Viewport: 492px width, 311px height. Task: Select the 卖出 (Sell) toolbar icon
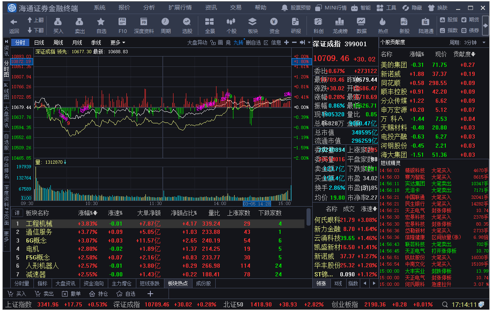pos(79,25)
